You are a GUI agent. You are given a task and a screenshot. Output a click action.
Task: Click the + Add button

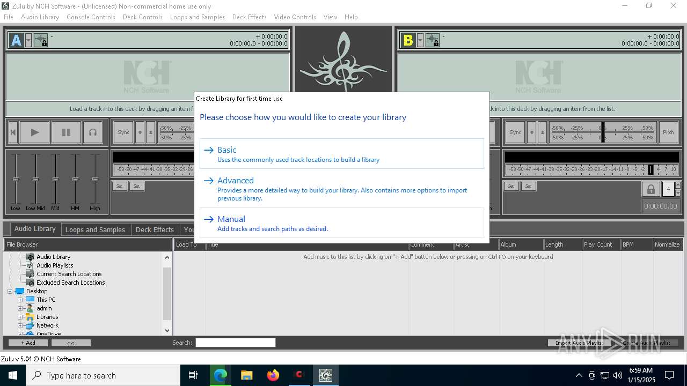pos(28,343)
